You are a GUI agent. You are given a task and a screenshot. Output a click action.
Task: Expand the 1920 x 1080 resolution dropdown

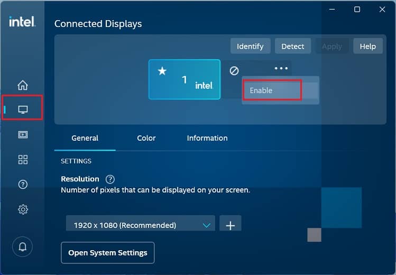click(x=141, y=224)
